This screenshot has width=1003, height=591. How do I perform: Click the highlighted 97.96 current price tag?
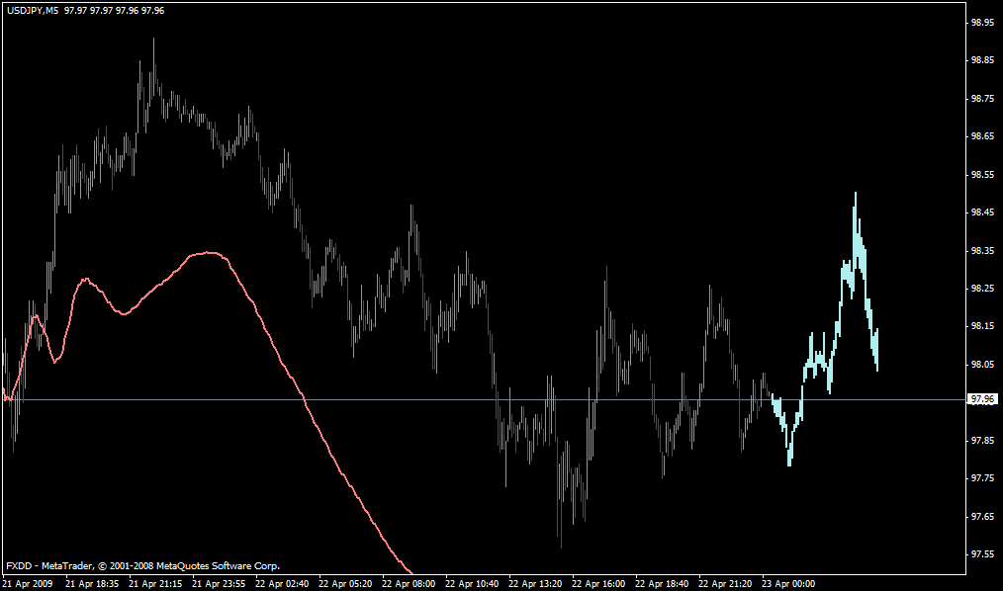[982, 399]
